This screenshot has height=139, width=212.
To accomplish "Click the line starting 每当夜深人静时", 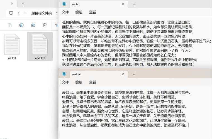I will (x=126, y=51).
